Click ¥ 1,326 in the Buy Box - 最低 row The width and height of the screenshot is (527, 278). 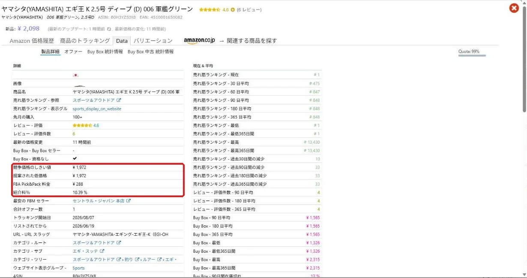(313, 243)
